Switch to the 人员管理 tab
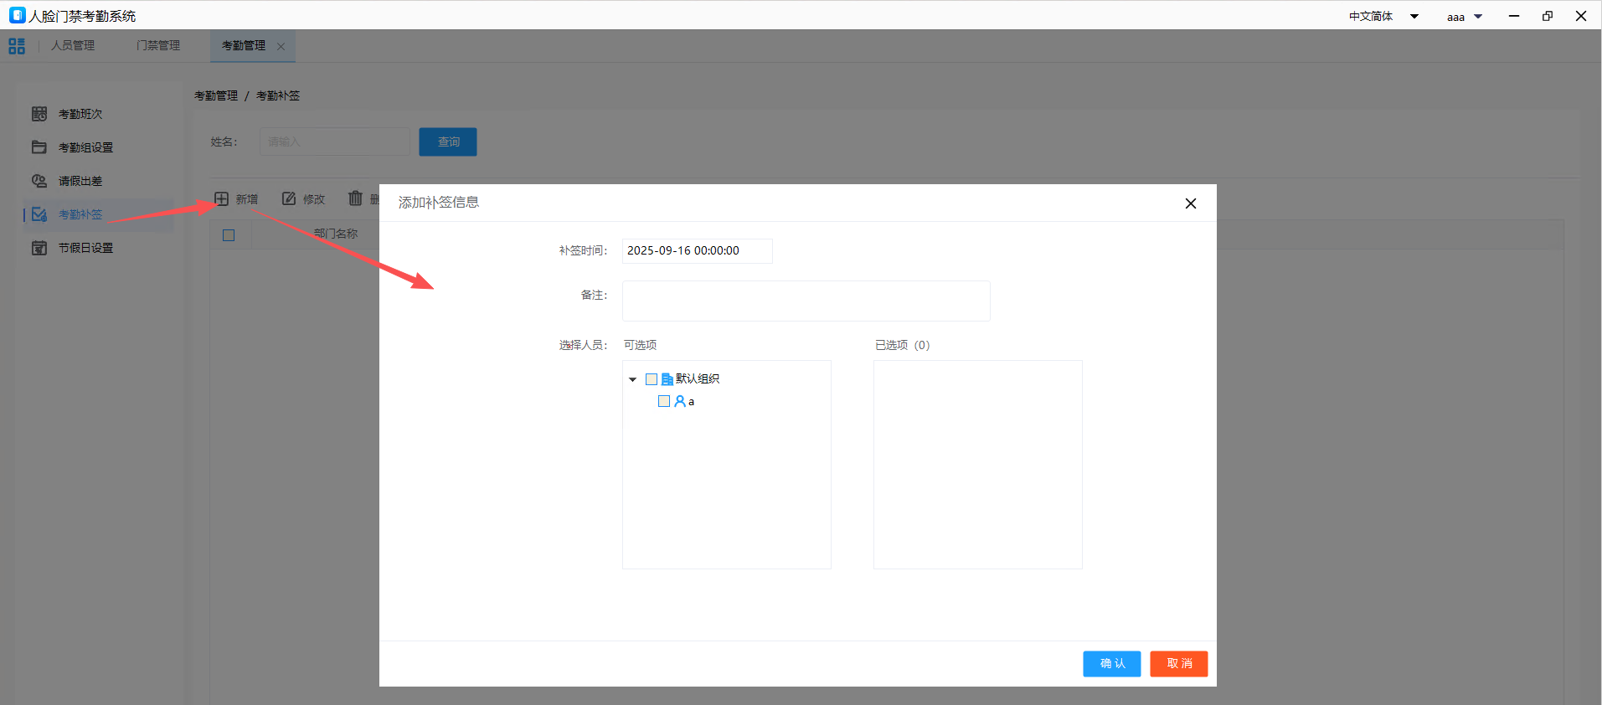This screenshot has height=705, width=1602. coord(73,46)
